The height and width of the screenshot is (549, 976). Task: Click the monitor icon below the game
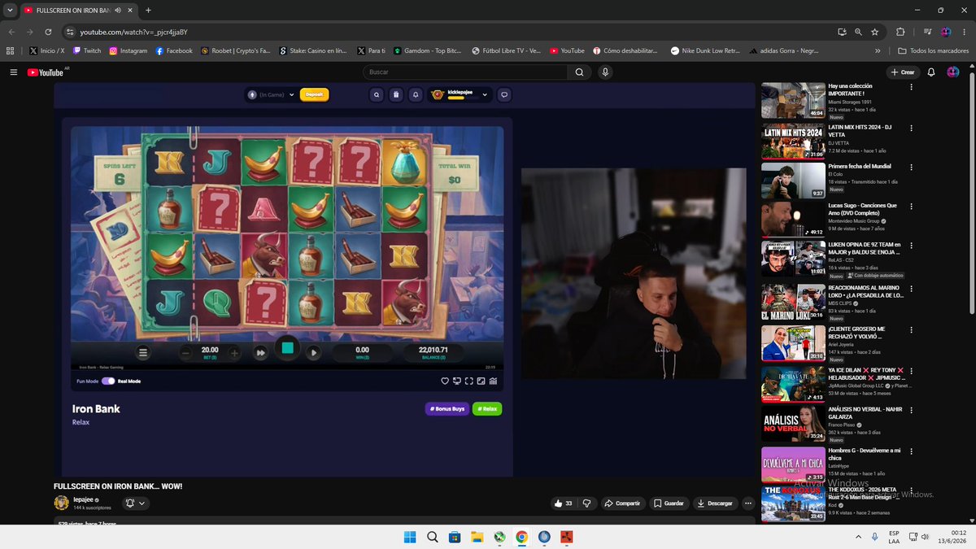click(457, 381)
